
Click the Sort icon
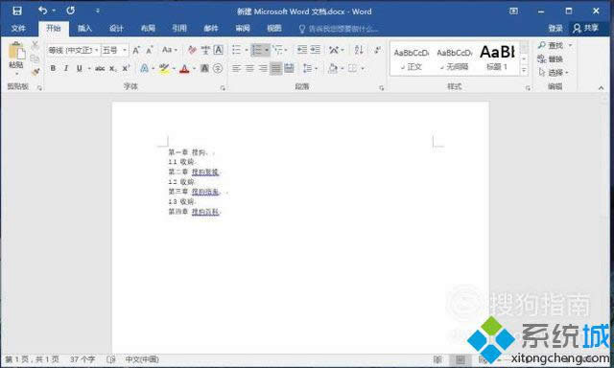(x=359, y=50)
